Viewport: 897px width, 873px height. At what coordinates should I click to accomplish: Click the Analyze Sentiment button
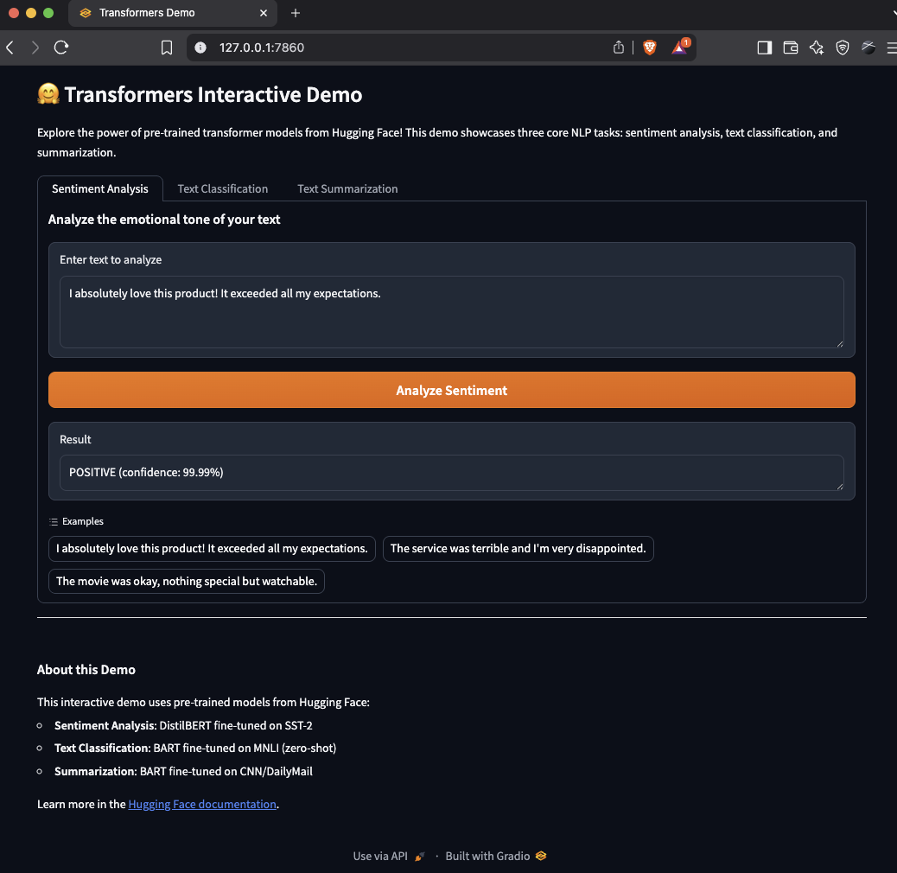pyautogui.click(x=451, y=390)
